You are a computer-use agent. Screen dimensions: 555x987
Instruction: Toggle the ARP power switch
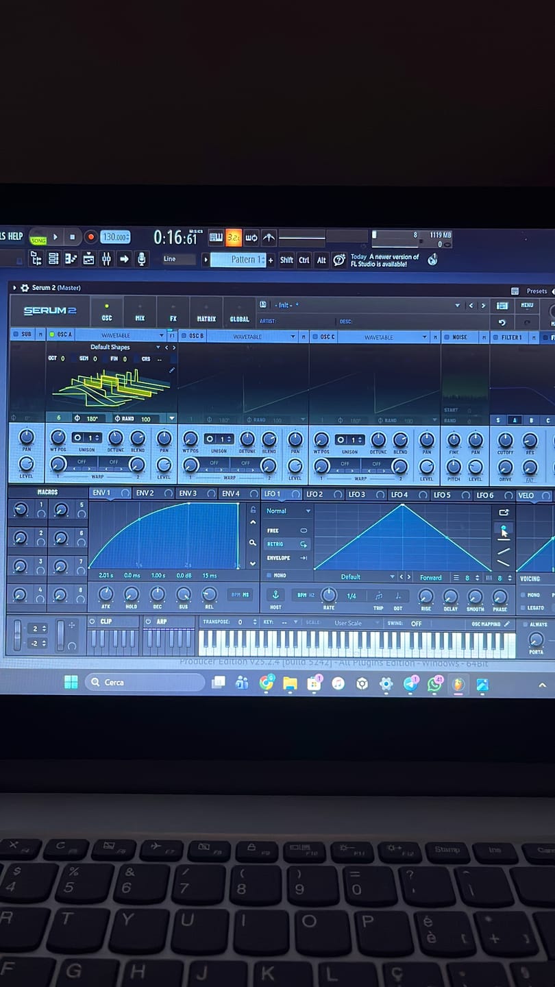[149, 621]
